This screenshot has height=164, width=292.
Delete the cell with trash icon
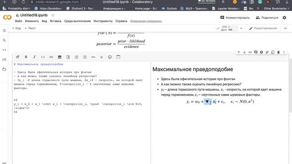pos(278,52)
